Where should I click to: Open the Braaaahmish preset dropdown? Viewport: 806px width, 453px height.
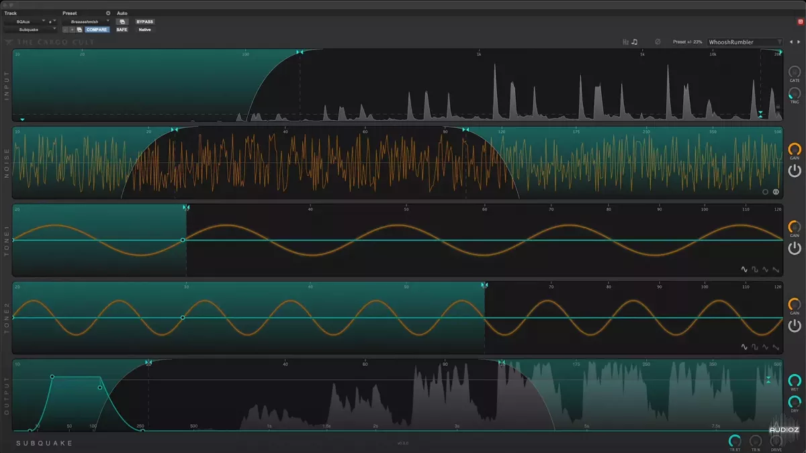87,21
